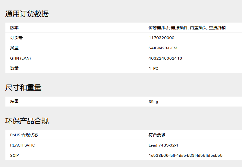This screenshot has height=167, width=242.
Task: Select the 环保产品合规 section heading
Action: (27, 121)
